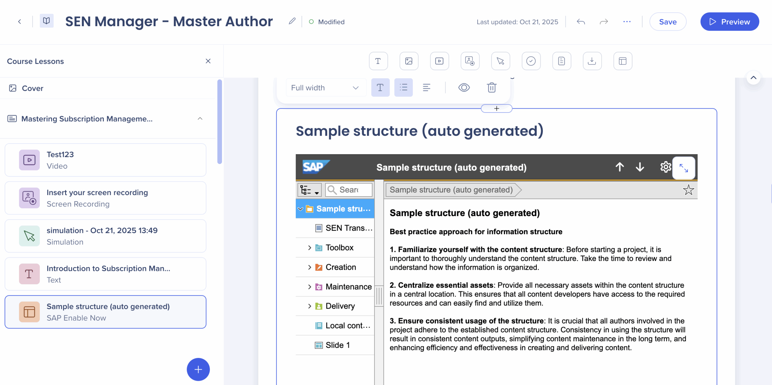Collapse Mastering Subscription Management section
772x385 pixels.
coord(200,119)
